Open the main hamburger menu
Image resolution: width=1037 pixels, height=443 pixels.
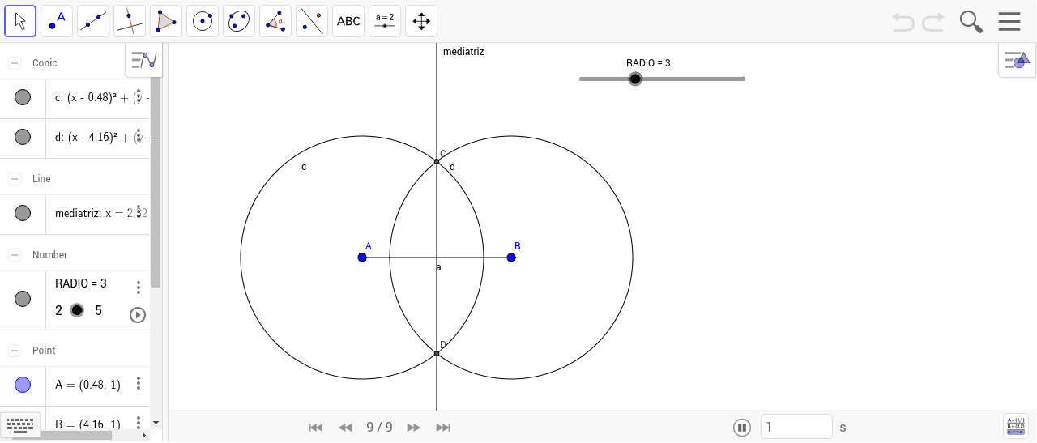(1009, 22)
